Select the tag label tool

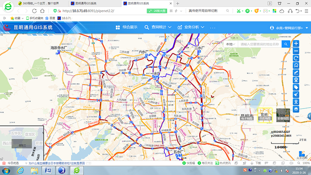click(296, 87)
